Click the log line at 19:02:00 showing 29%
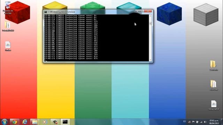Viewport: 223px width, 125px height. [71, 31]
